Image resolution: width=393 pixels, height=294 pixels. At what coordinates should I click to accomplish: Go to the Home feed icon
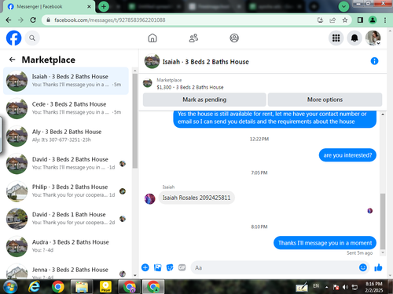(x=152, y=38)
